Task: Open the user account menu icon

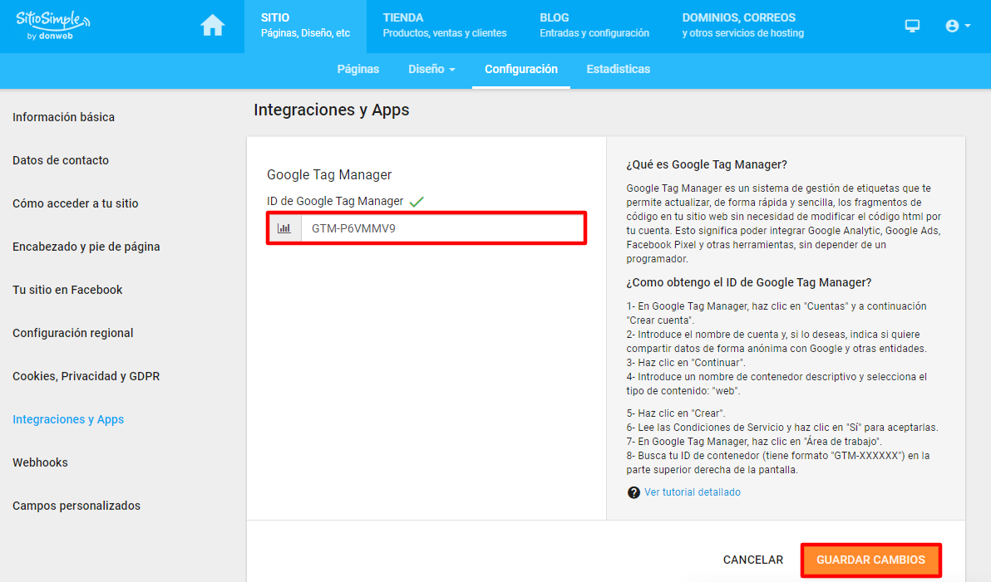Action: click(x=958, y=26)
